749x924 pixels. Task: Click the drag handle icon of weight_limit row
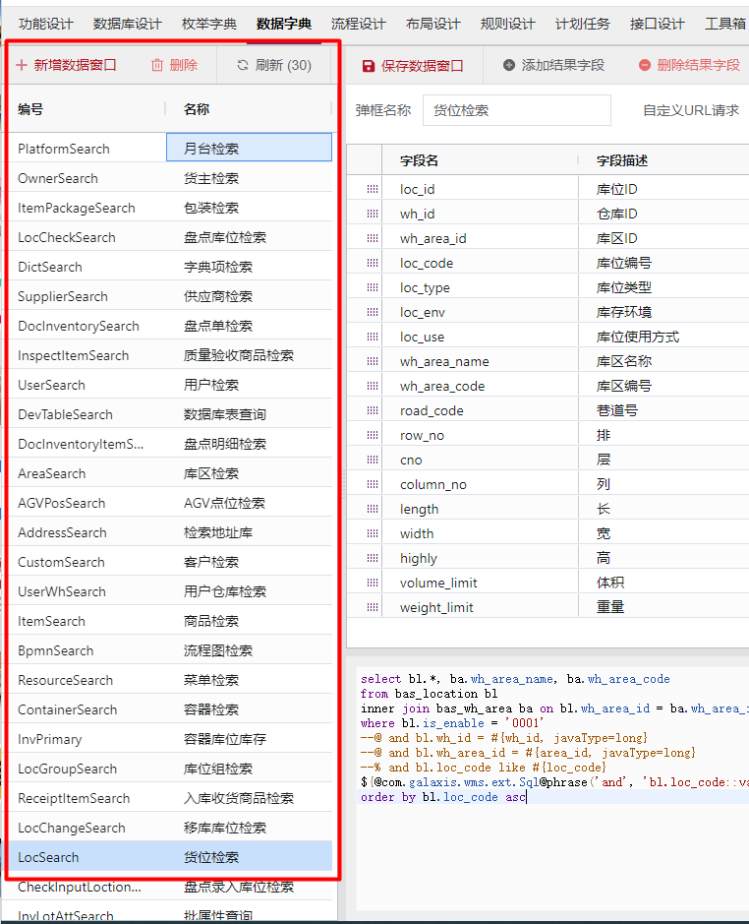pos(373,607)
